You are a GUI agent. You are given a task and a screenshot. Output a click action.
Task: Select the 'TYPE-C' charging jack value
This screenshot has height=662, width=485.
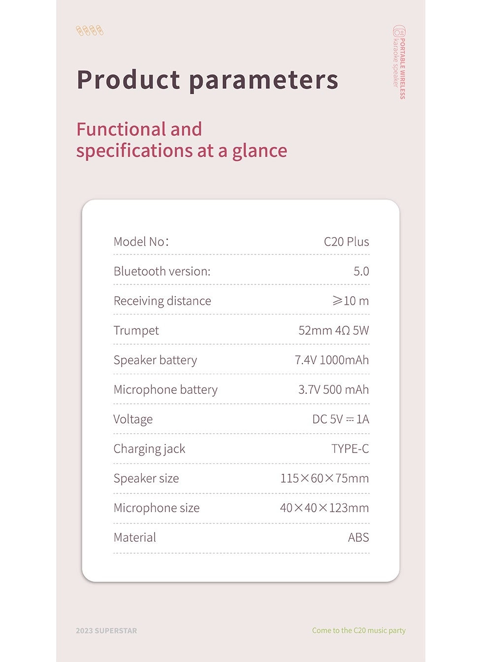click(x=350, y=449)
